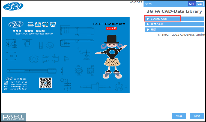The image size is (206, 122).
Task: Click the PART solutions logo
Action: pyautogui.click(x=13, y=117)
